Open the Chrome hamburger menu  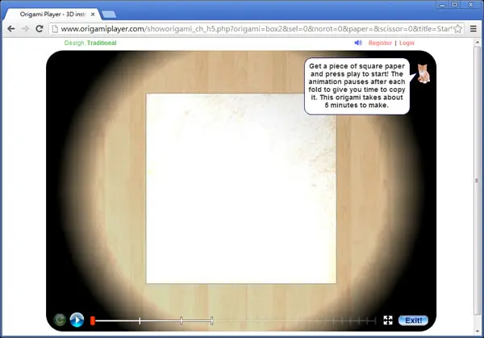(474, 29)
